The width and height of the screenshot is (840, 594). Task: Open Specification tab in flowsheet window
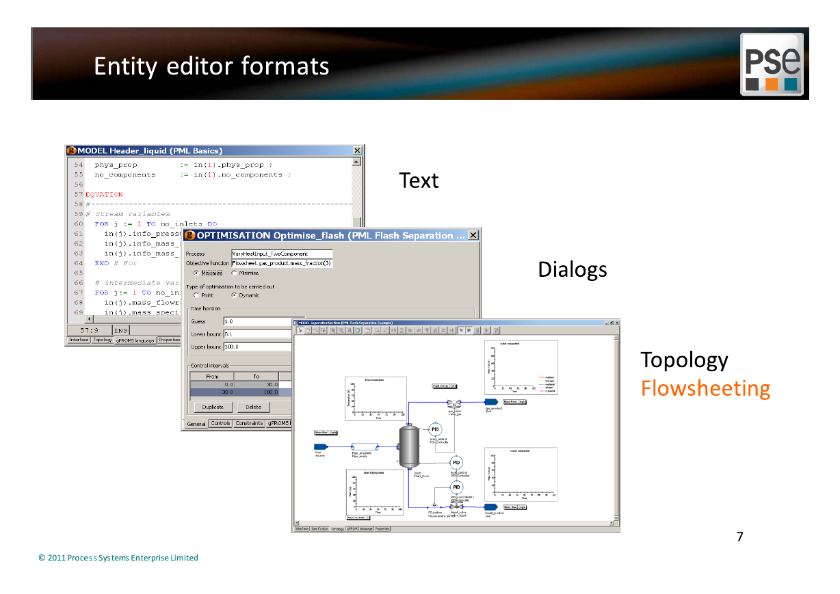click(x=319, y=528)
